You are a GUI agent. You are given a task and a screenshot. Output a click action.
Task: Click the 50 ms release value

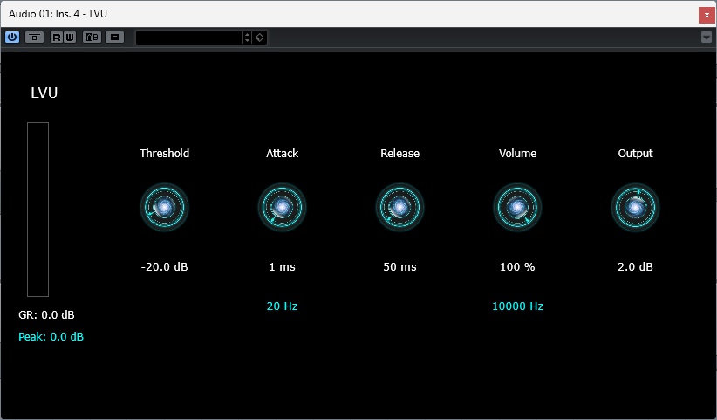400,266
